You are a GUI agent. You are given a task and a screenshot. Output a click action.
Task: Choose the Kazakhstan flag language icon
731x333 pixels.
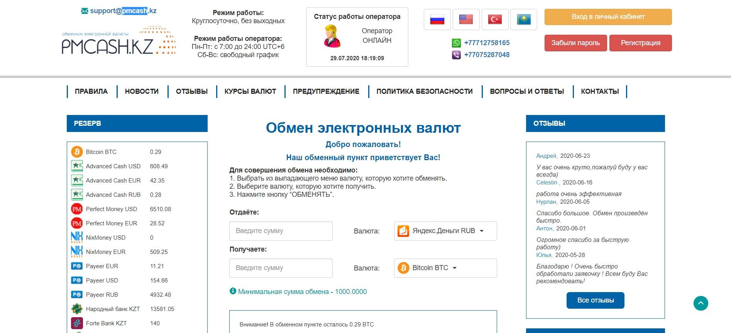coord(524,19)
